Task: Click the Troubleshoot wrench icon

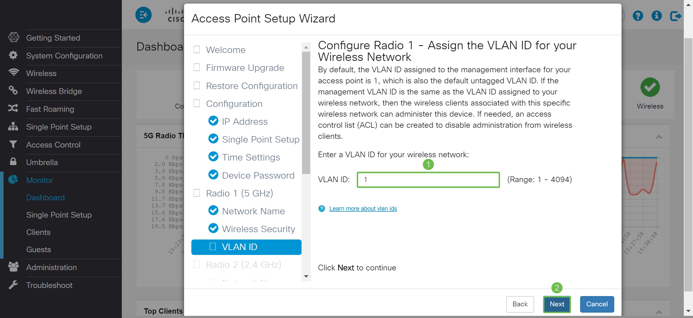Action: click(13, 285)
